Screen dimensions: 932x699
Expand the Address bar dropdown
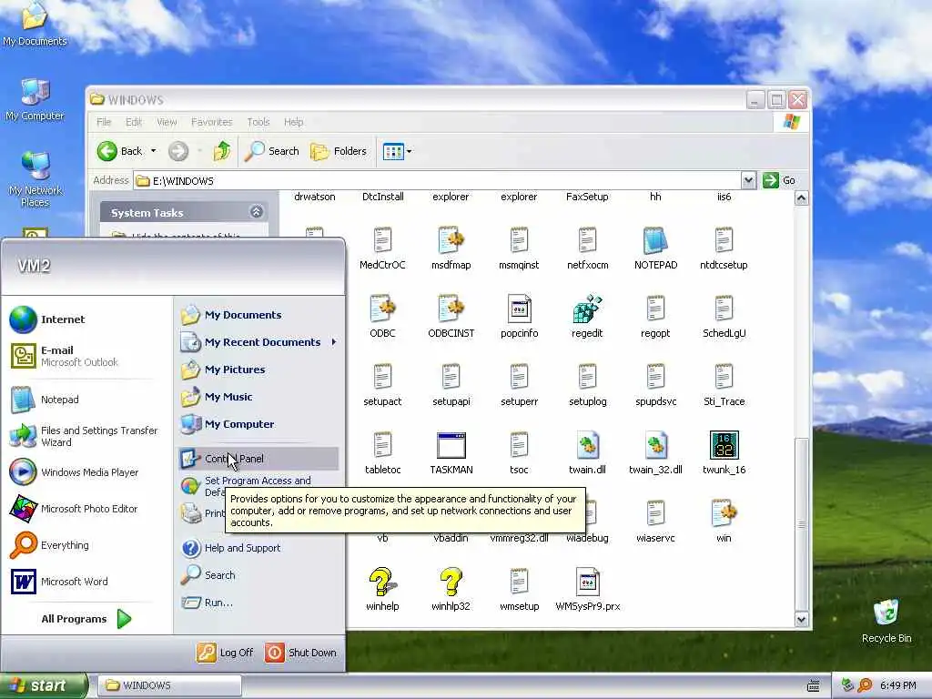coord(748,180)
